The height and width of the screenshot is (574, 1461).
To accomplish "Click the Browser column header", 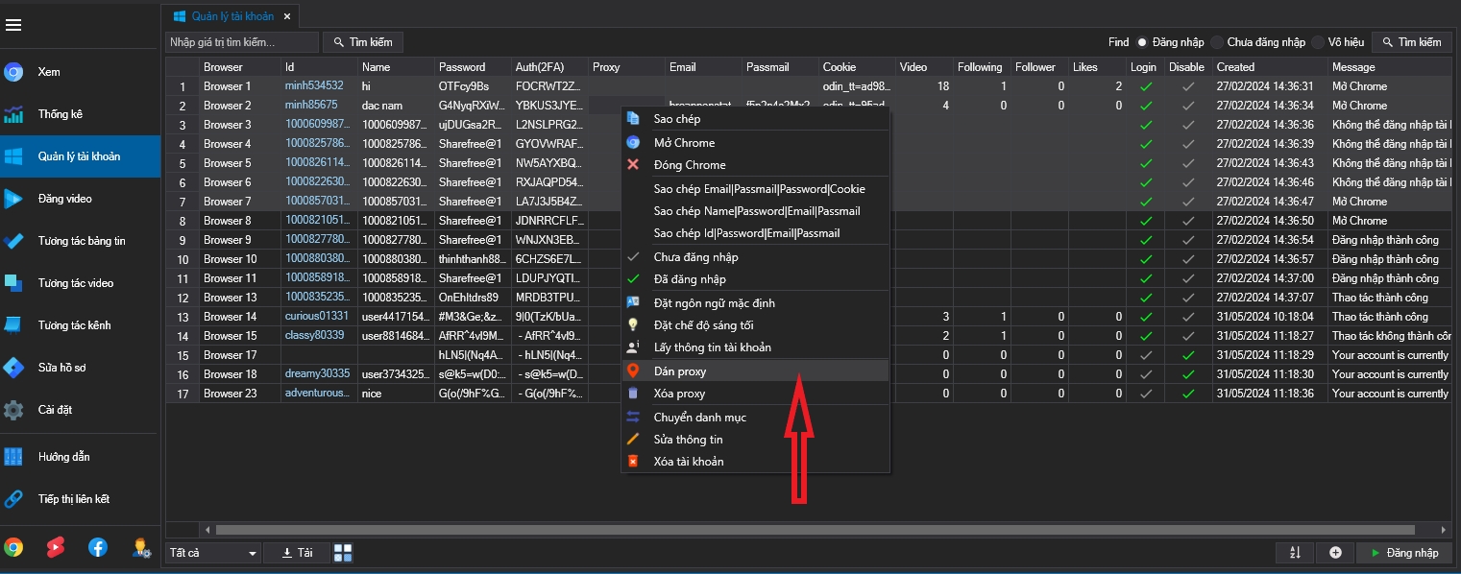I will pyautogui.click(x=223, y=67).
